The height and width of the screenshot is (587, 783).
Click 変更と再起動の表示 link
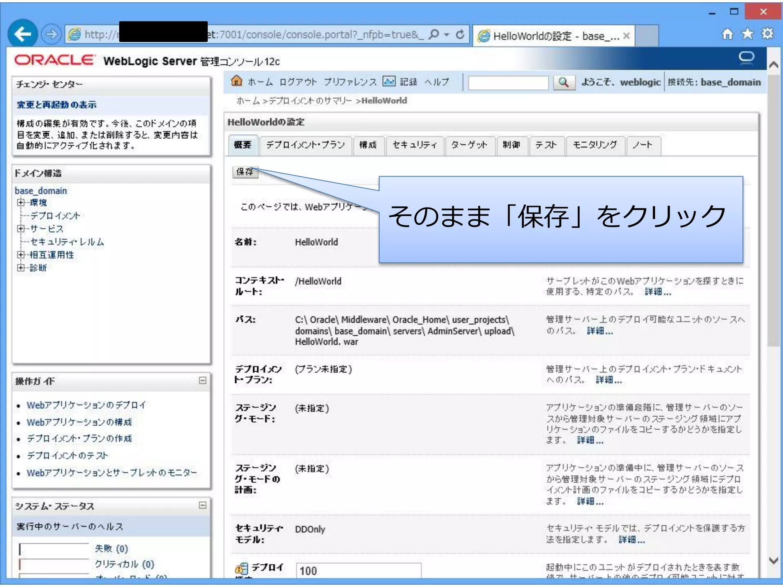click(56, 105)
